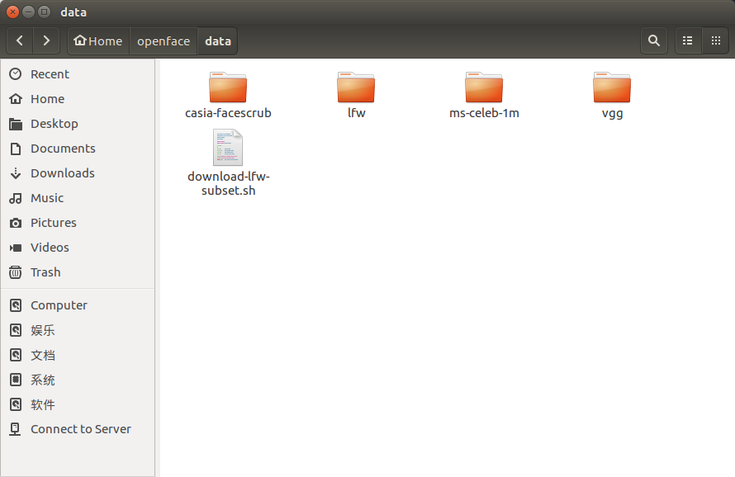This screenshot has width=735, height=477.
Task: Click the Computer drive icon in sidebar
Action: (16, 305)
